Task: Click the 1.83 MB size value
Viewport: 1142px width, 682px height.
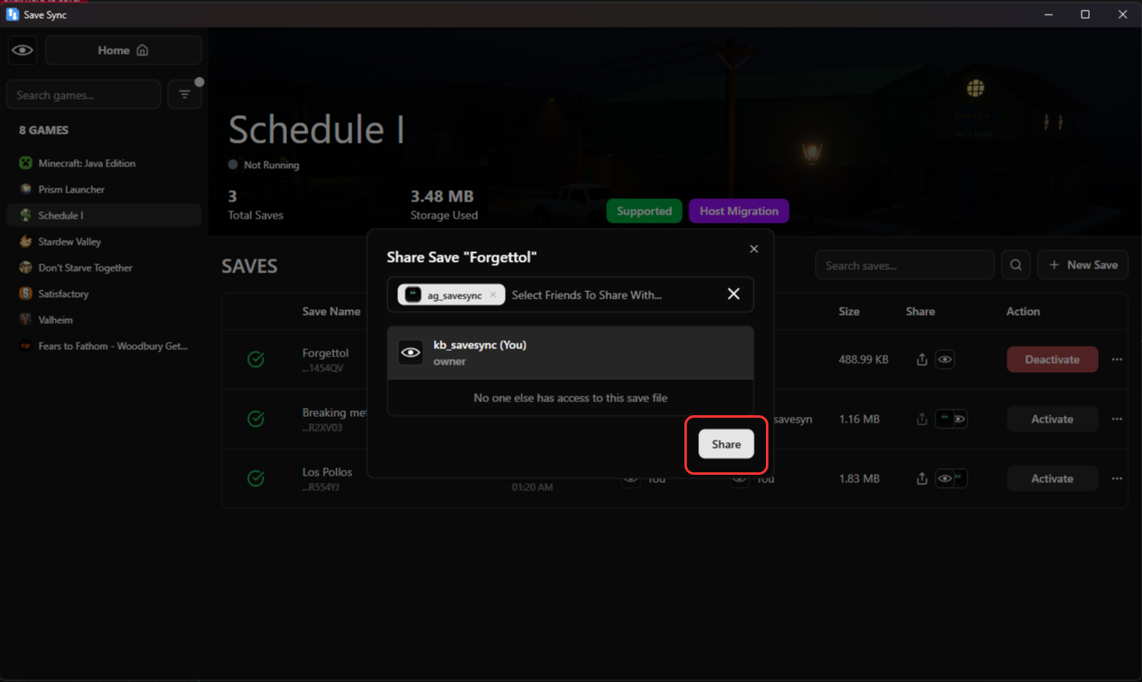Action: pos(859,478)
